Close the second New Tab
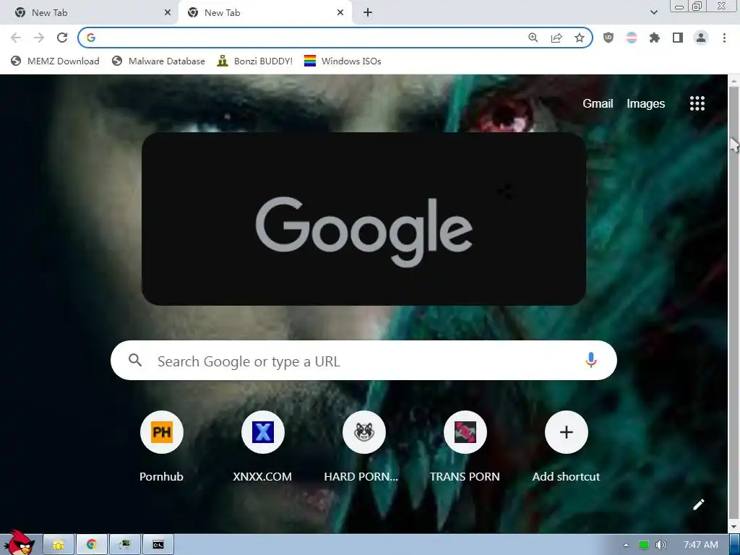This screenshot has height=555, width=740. (340, 13)
